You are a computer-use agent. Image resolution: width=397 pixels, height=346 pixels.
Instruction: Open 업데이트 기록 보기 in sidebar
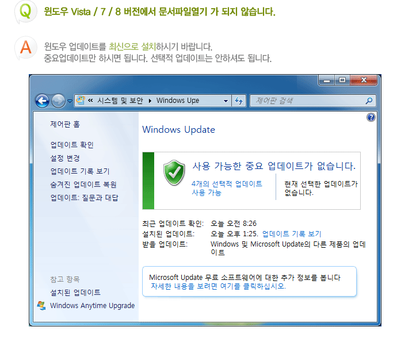(x=80, y=171)
